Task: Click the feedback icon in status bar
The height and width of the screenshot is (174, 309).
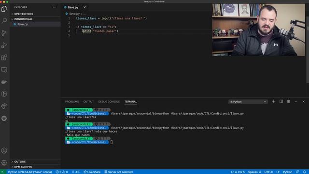Action: tap(297, 172)
